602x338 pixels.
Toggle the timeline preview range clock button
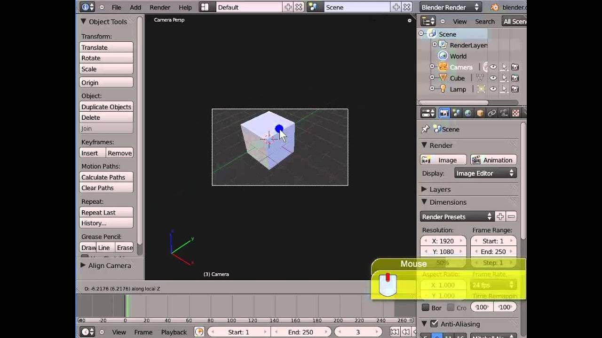coord(199,332)
